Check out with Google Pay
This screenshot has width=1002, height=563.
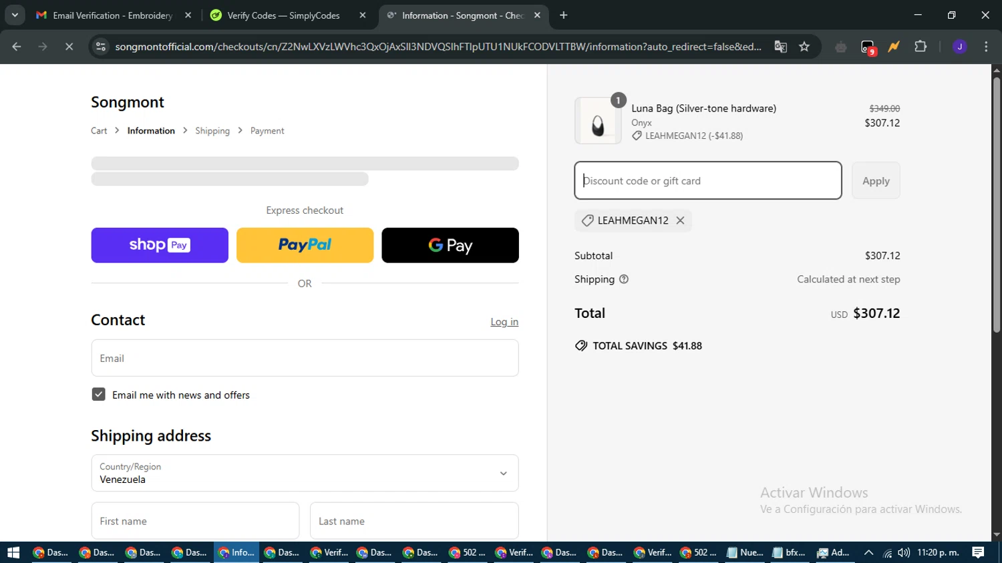pos(450,245)
